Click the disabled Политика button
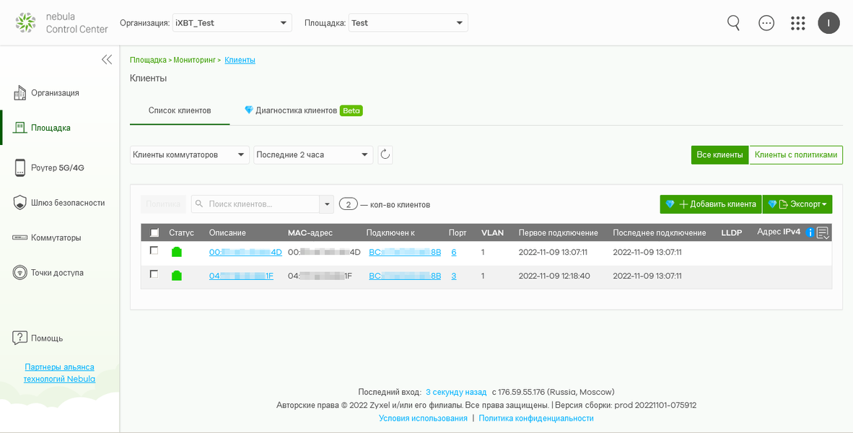The image size is (853, 433). tap(163, 204)
